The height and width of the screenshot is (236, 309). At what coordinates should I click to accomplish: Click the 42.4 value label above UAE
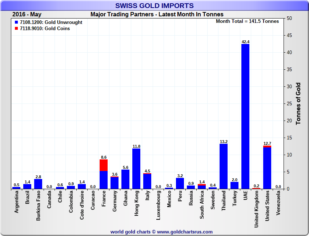245,42
